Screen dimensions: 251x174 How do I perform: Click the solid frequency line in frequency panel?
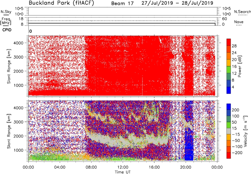point(122,23)
